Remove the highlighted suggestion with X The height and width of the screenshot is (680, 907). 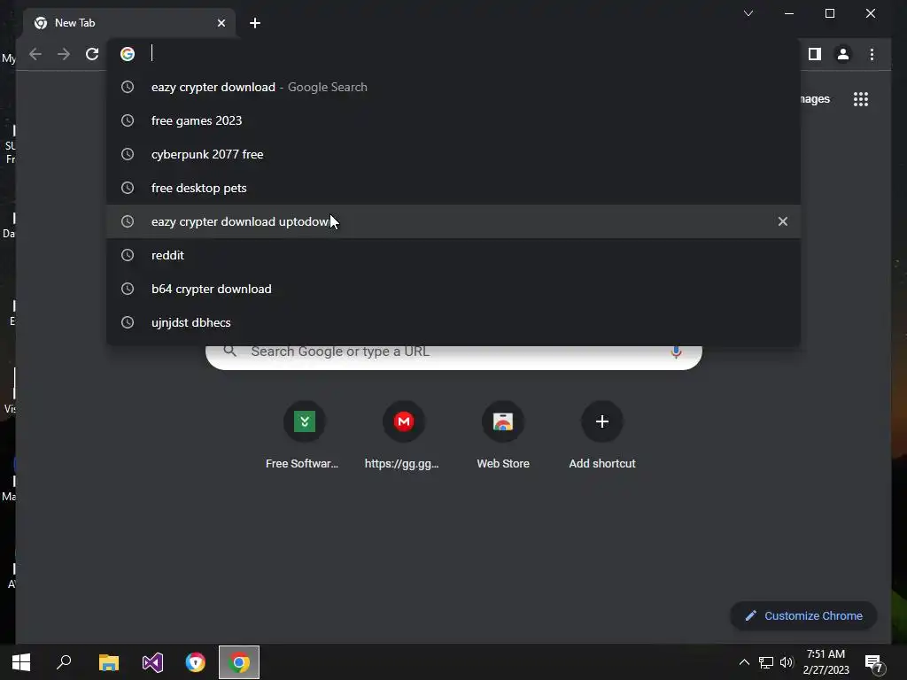coord(783,221)
